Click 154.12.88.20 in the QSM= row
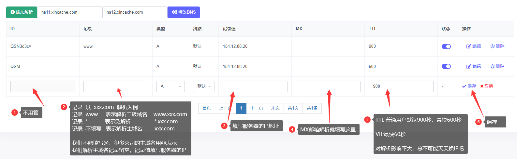The image size is (517, 159). click(235, 66)
